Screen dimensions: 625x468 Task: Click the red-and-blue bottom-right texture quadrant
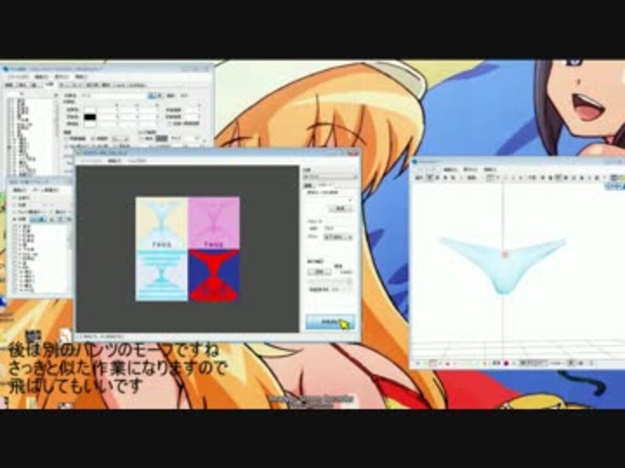(214, 275)
